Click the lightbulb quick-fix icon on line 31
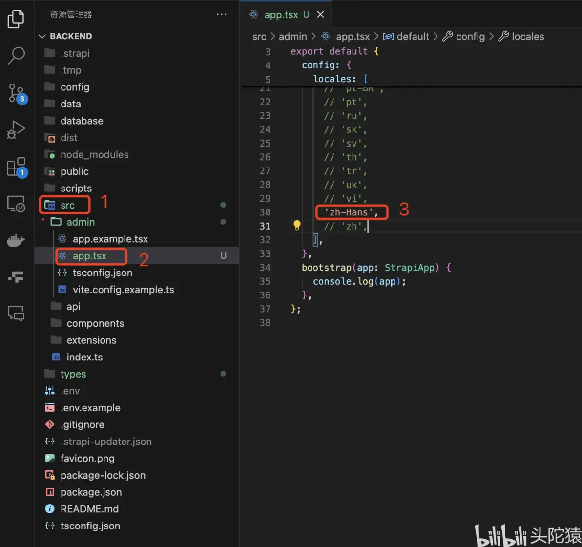Screen dimensions: 582x547 [x=297, y=225]
